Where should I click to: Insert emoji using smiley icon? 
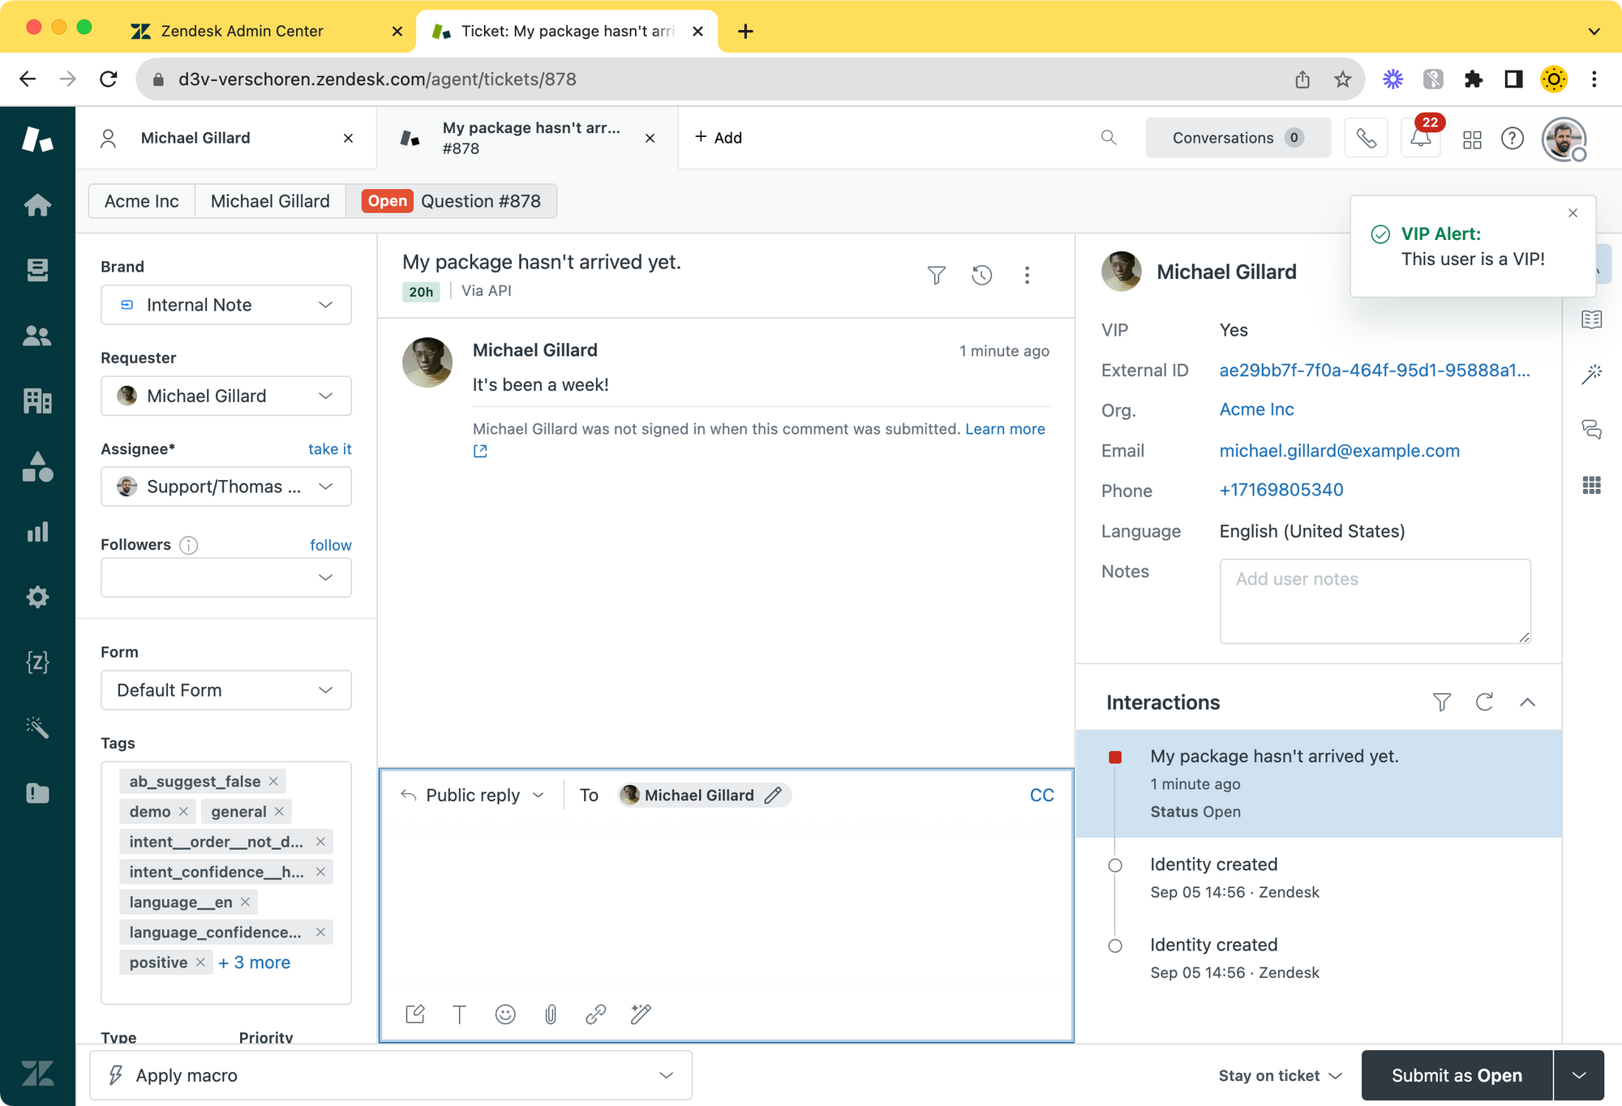[x=505, y=1014]
